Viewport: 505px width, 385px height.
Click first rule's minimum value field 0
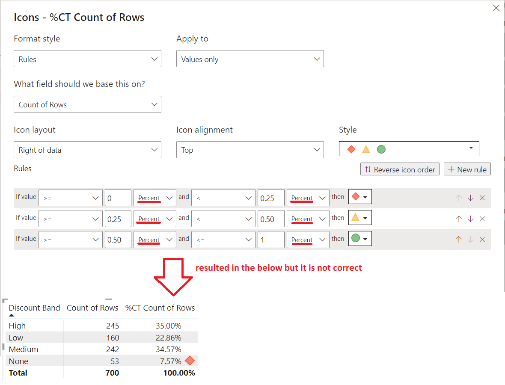coord(118,198)
